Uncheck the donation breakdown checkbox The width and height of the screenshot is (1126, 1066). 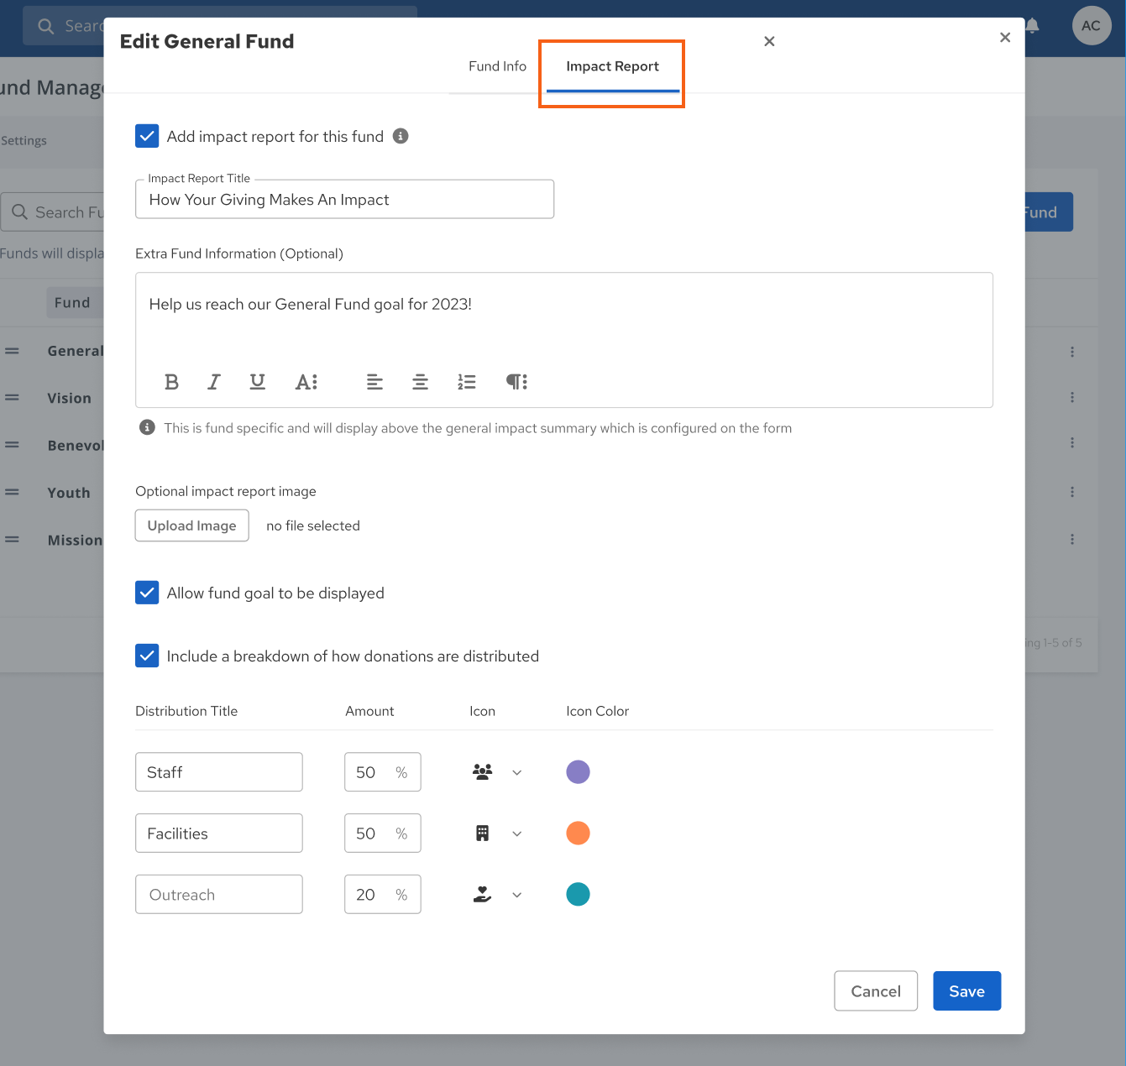pyautogui.click(x=147, y=656)
